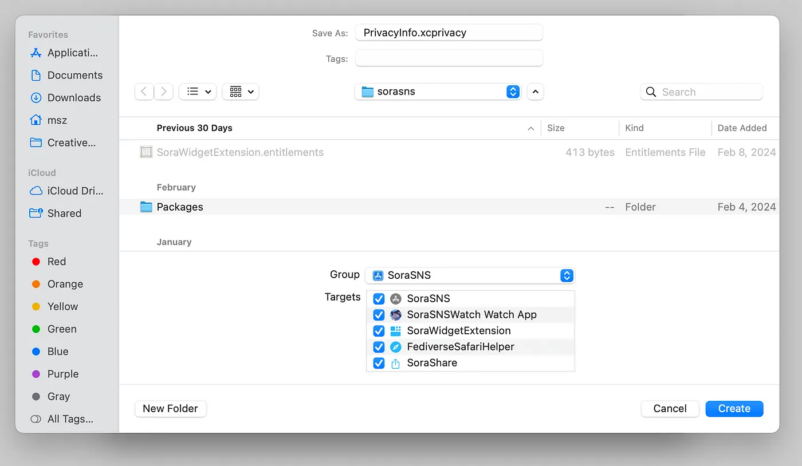
Task: Show All Tags in the sidebar
Action: tap(62, 419)
